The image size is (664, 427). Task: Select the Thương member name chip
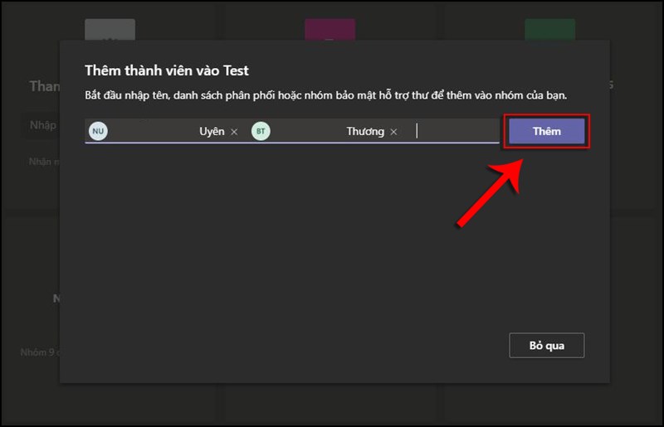click(365, 131)
